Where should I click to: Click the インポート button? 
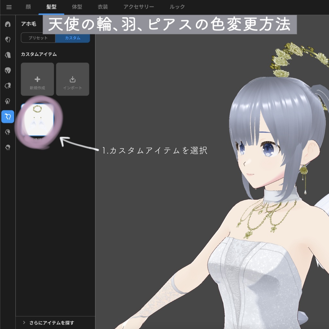72,79
